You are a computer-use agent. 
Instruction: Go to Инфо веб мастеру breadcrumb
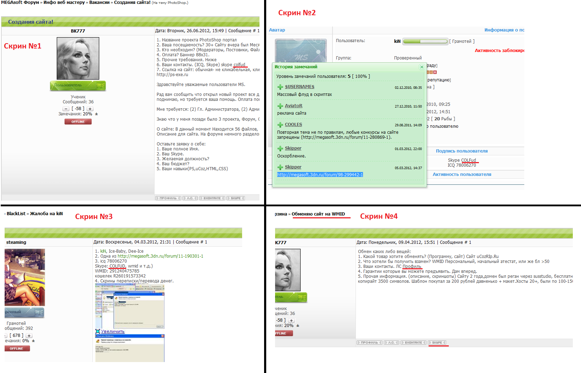[x=64, y=2]
